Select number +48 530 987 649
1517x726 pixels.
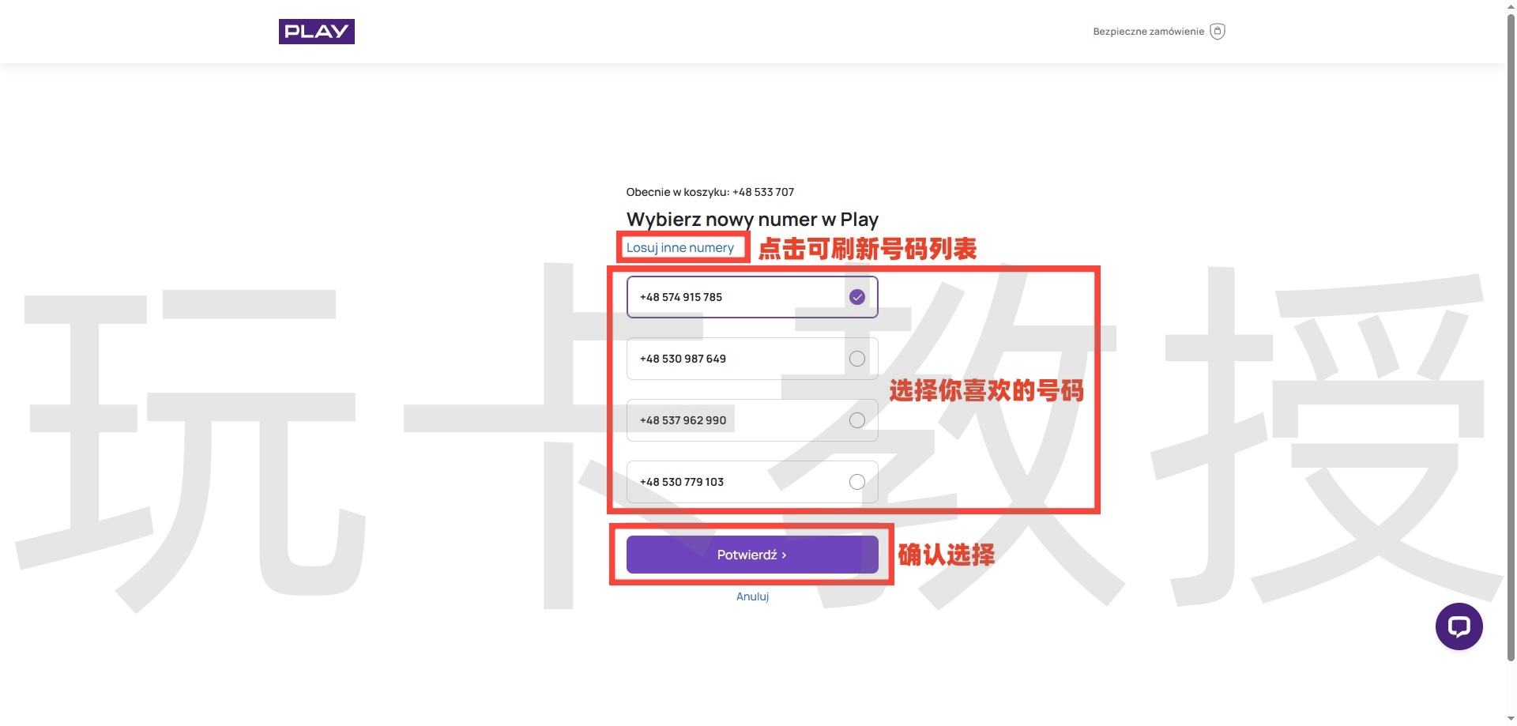tap(752, 359)
